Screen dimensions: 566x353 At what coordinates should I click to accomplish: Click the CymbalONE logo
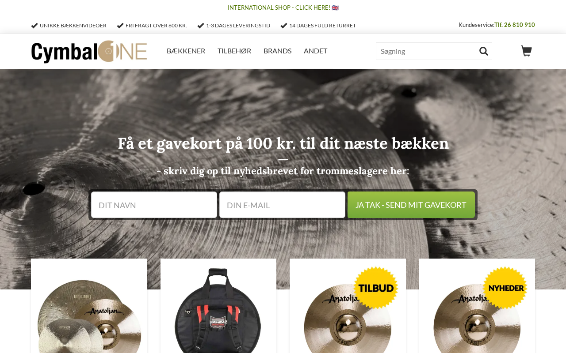pyautogui.click(x=89, y=52)
